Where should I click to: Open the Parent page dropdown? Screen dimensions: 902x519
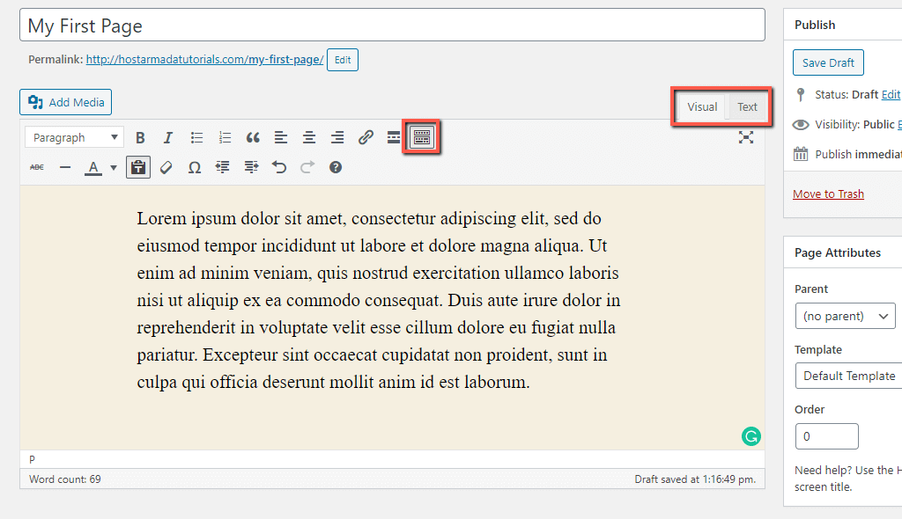pyautogui.click(x=845, y=316)
